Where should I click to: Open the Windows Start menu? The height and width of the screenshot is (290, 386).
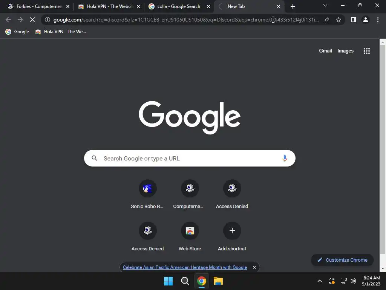[x=168, y=281]
